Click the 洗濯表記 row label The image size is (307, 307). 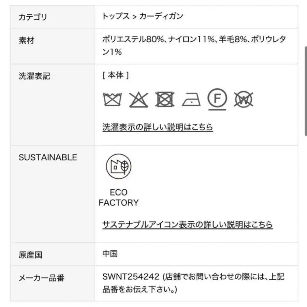[34, 76]
